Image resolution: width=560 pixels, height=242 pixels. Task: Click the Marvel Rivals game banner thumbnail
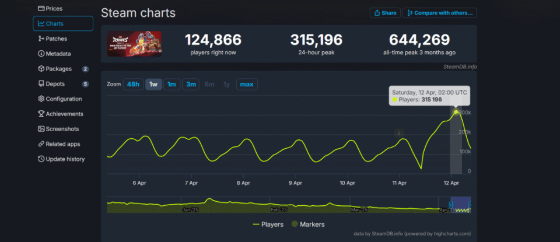[x=134, y=44]
